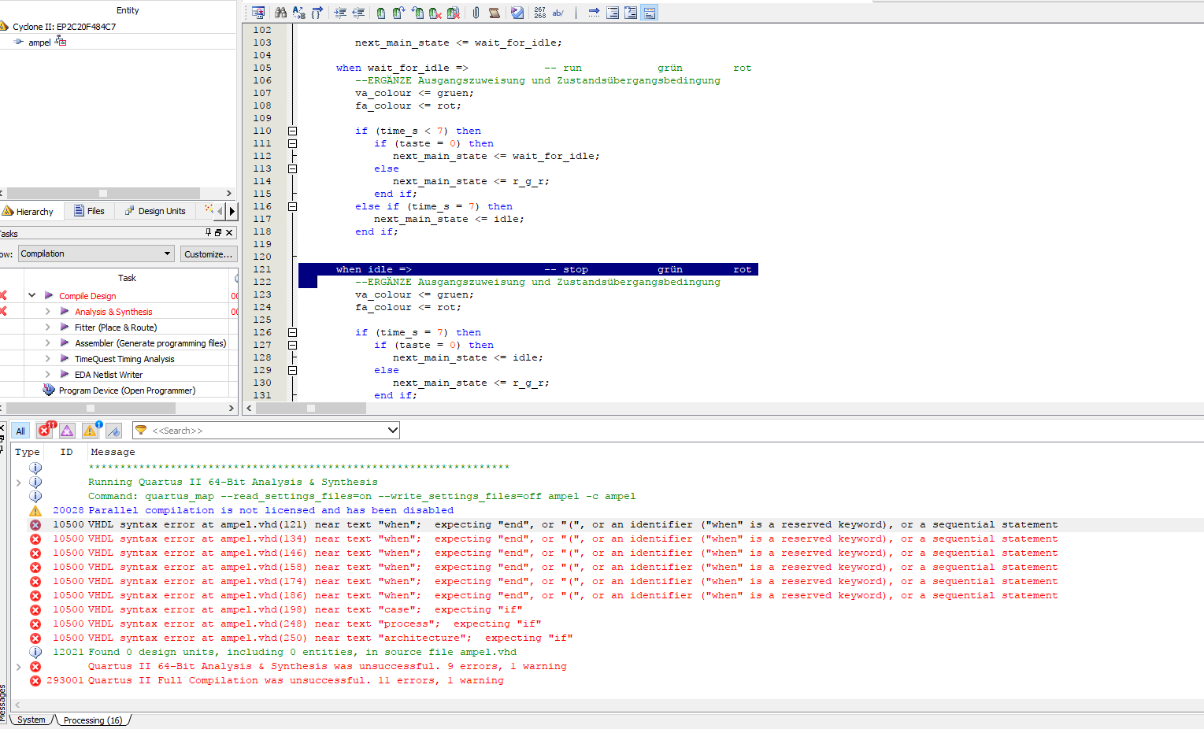Jump to next bookmark icon
This screenshot has width=1204, height=729.
[x=398, y=13]
